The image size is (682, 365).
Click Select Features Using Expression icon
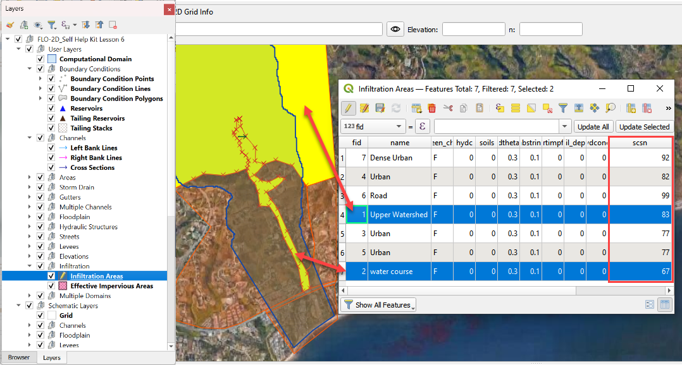(499, 108)
